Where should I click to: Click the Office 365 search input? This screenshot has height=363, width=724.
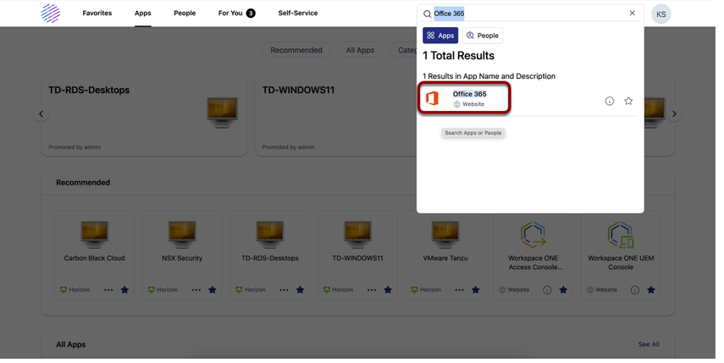[x=533, y=14]
